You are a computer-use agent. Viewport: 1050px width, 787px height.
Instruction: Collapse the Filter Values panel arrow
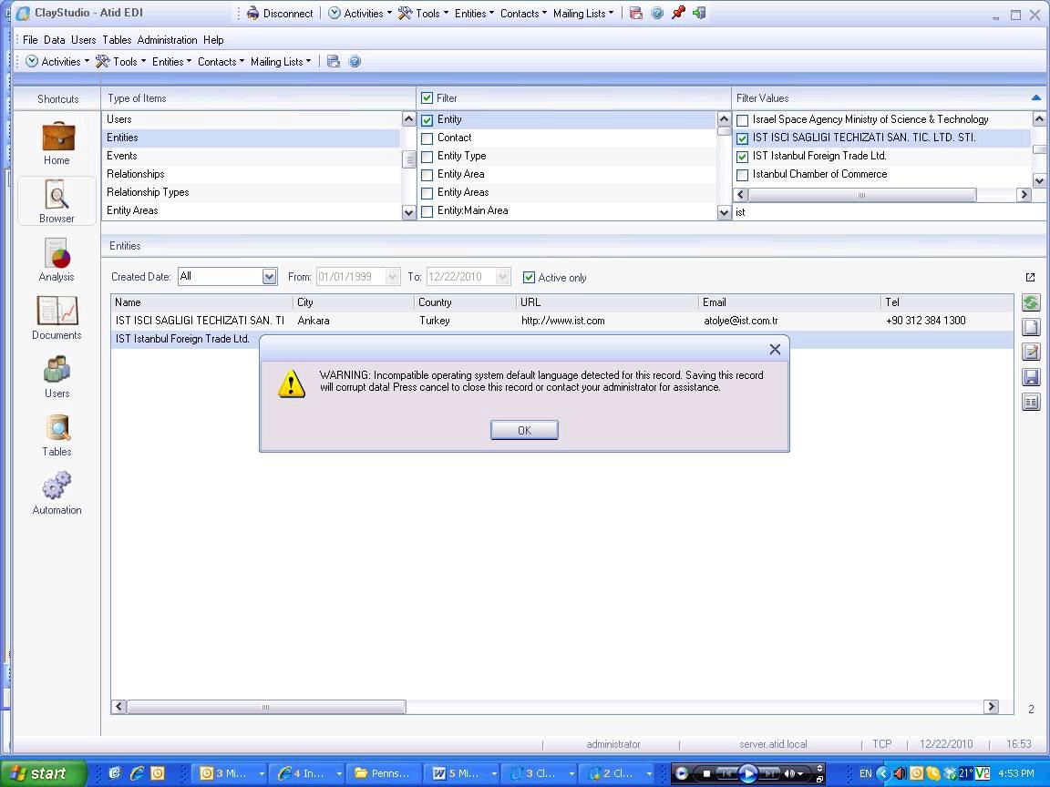[1036, 97]
